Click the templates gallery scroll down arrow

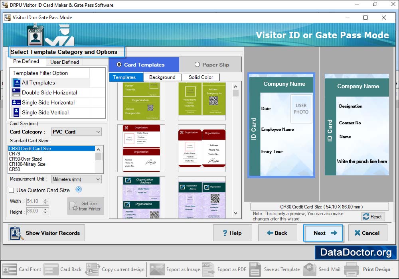click(x=236, y=213)
